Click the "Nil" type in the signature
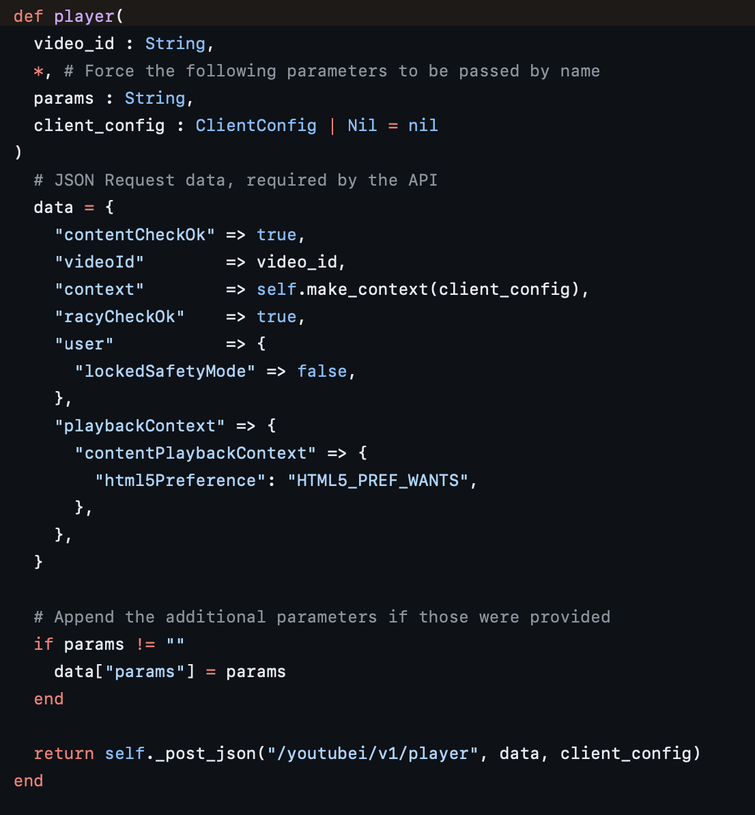Viewport: 755px width, 815px height. (362, 126)
